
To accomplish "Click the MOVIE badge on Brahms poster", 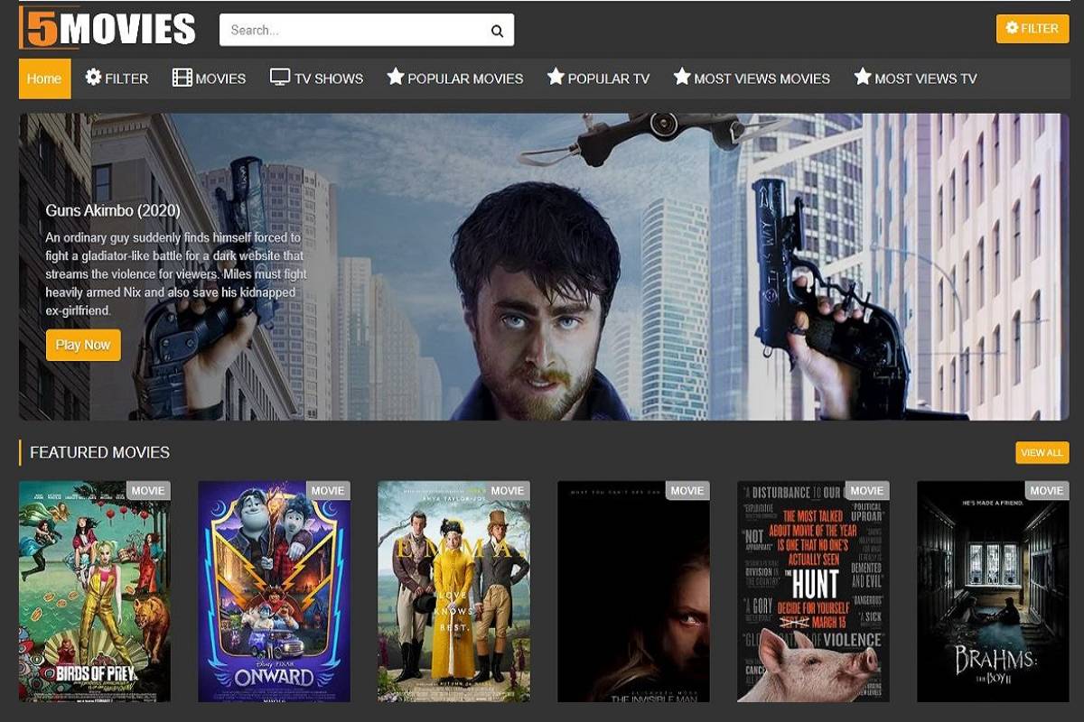I will [1047, 491].
